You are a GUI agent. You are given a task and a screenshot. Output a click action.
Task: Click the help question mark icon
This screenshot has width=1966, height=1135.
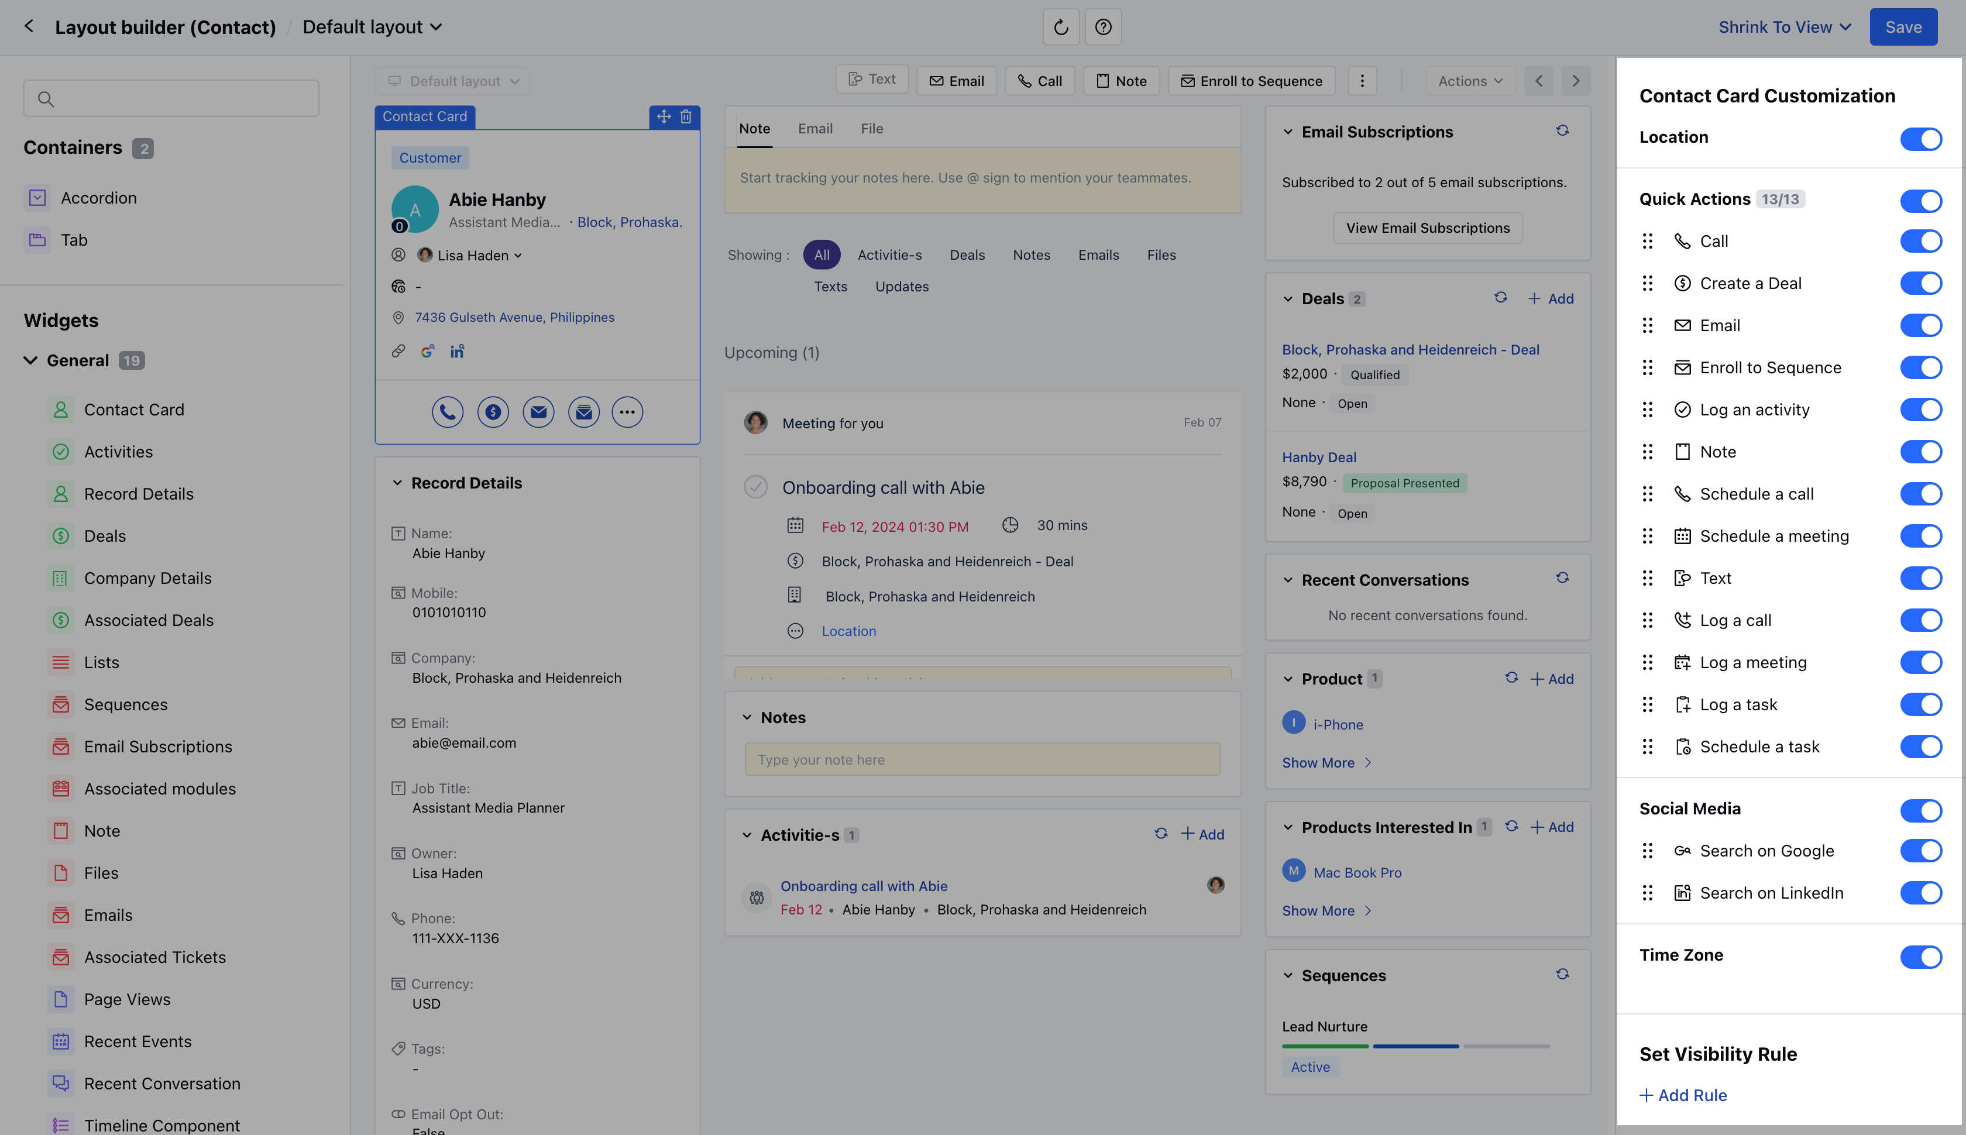pyautogui.click(x=1103, y=27)
